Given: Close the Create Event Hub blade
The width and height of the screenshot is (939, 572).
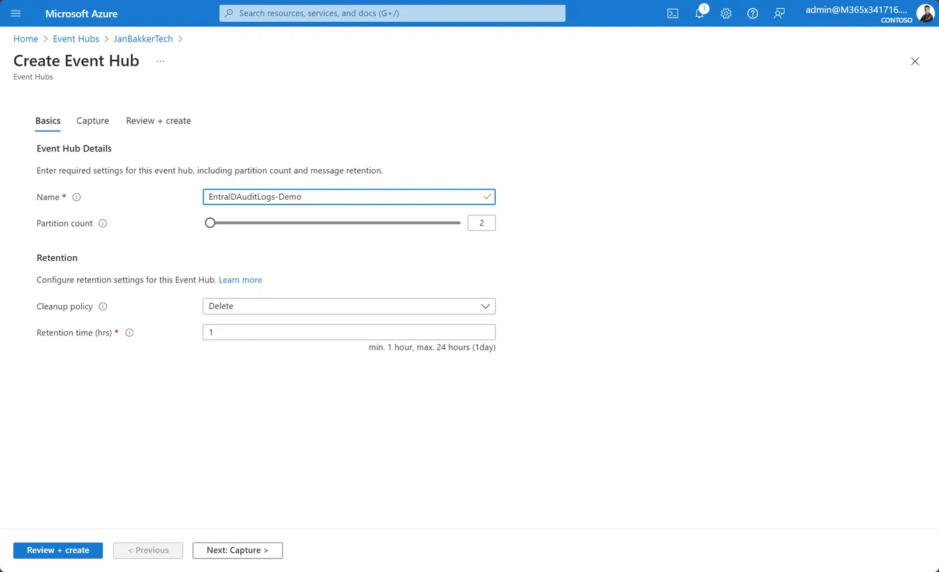Looking at the screenshot, I should 915,61.
